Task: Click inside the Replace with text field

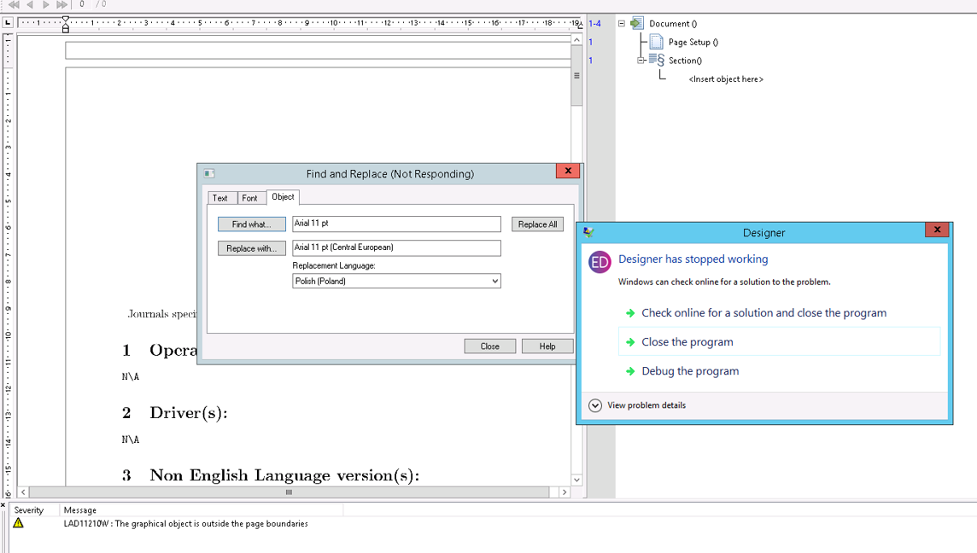Action: (x=396, y=247)
